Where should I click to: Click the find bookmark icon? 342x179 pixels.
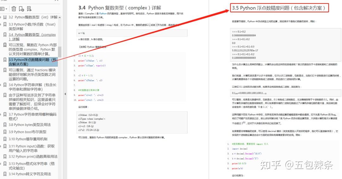click(x=29, y=9)
